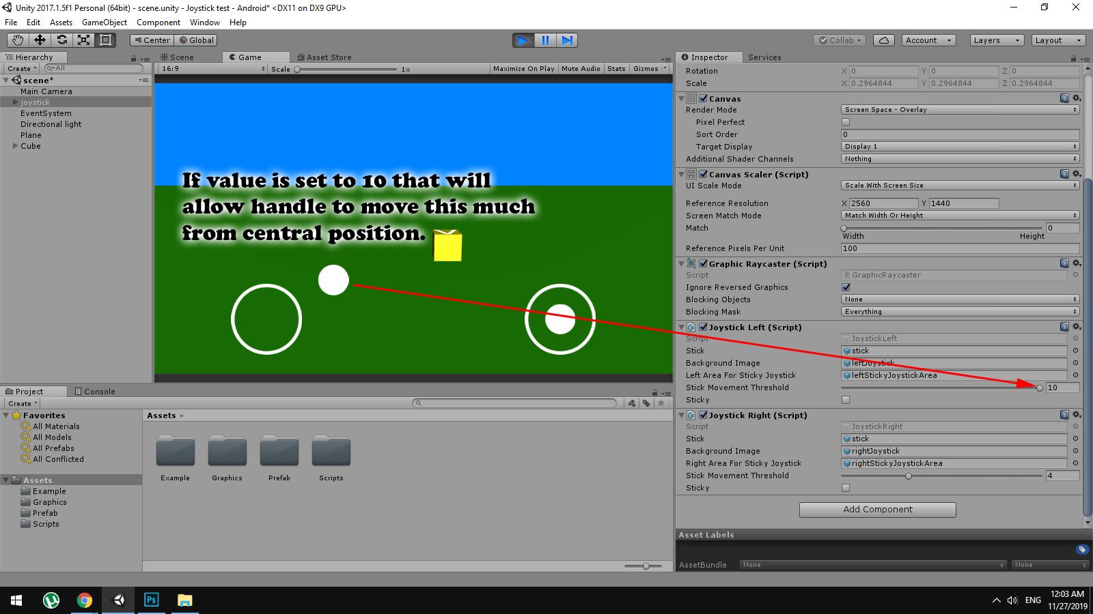Screen dimensions: 1093x614
Task: Switch to the Console tab
Action: (95, 392)
